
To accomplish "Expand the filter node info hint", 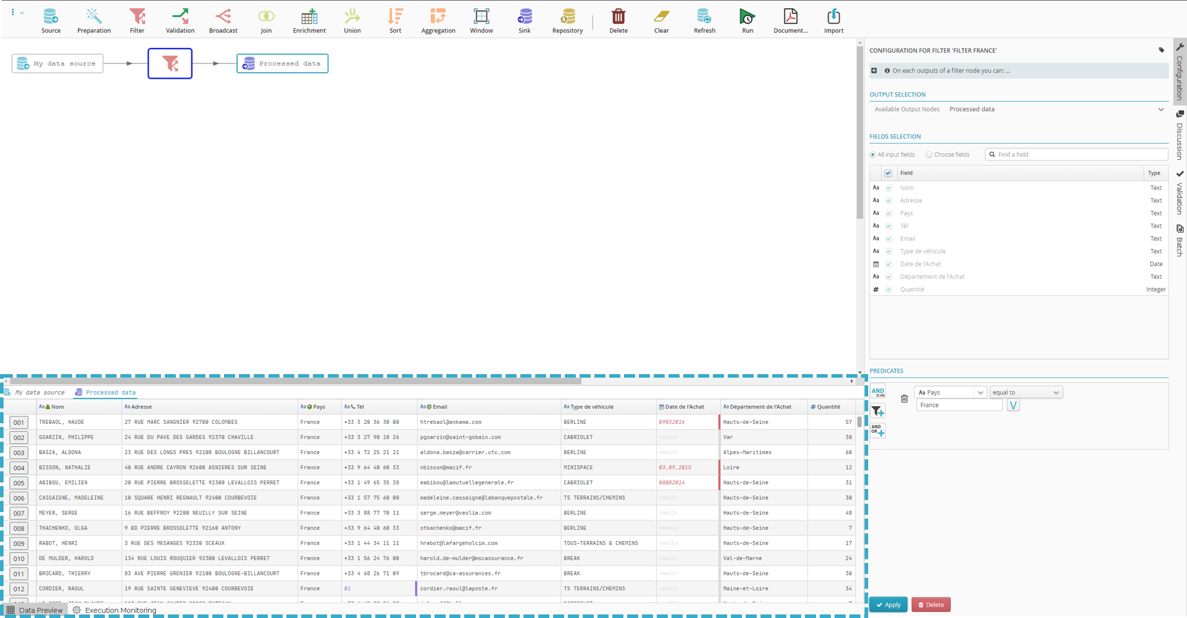I will tap(874, 70).
